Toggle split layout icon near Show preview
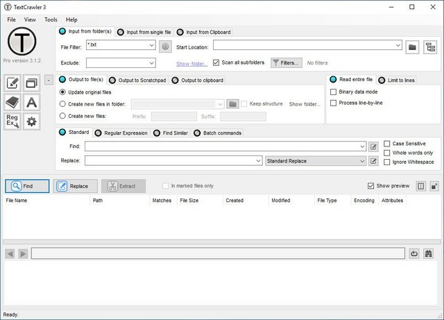 pyautogui.click(x=421, y=186)
